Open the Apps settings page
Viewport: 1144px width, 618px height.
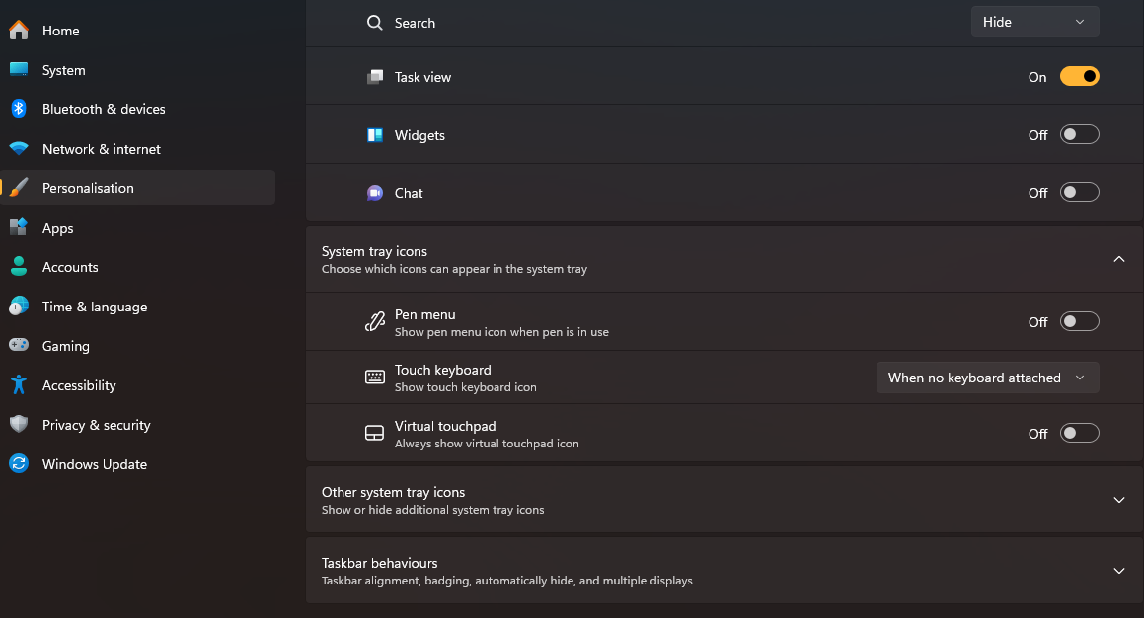click(138, 228)
